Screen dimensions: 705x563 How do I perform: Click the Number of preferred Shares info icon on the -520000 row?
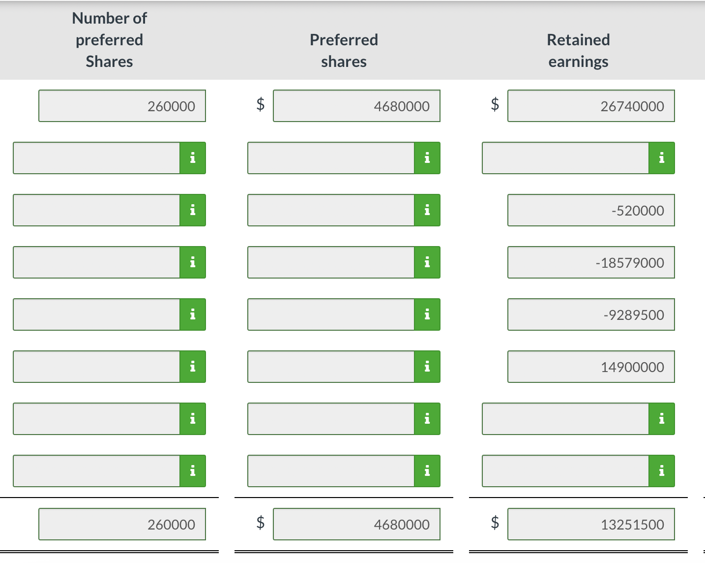pyautogui.click(x=193, y=210)
